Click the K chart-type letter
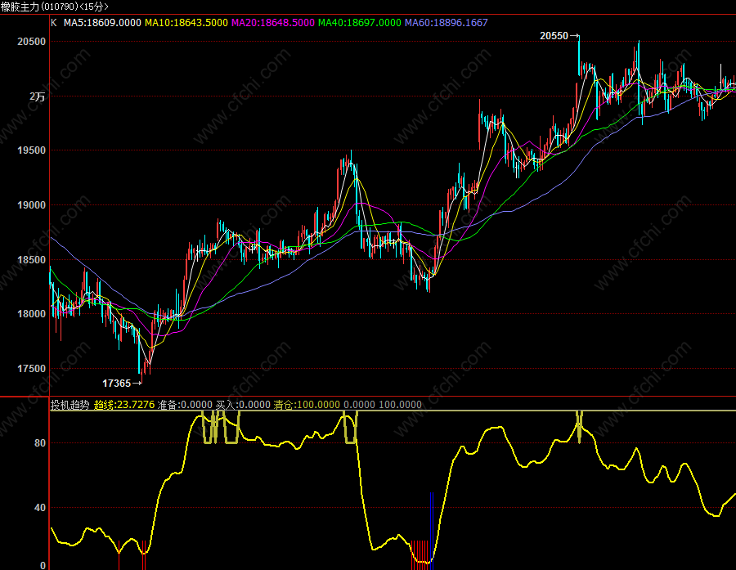This screenshot has height=570, width=736. point(53,23)
